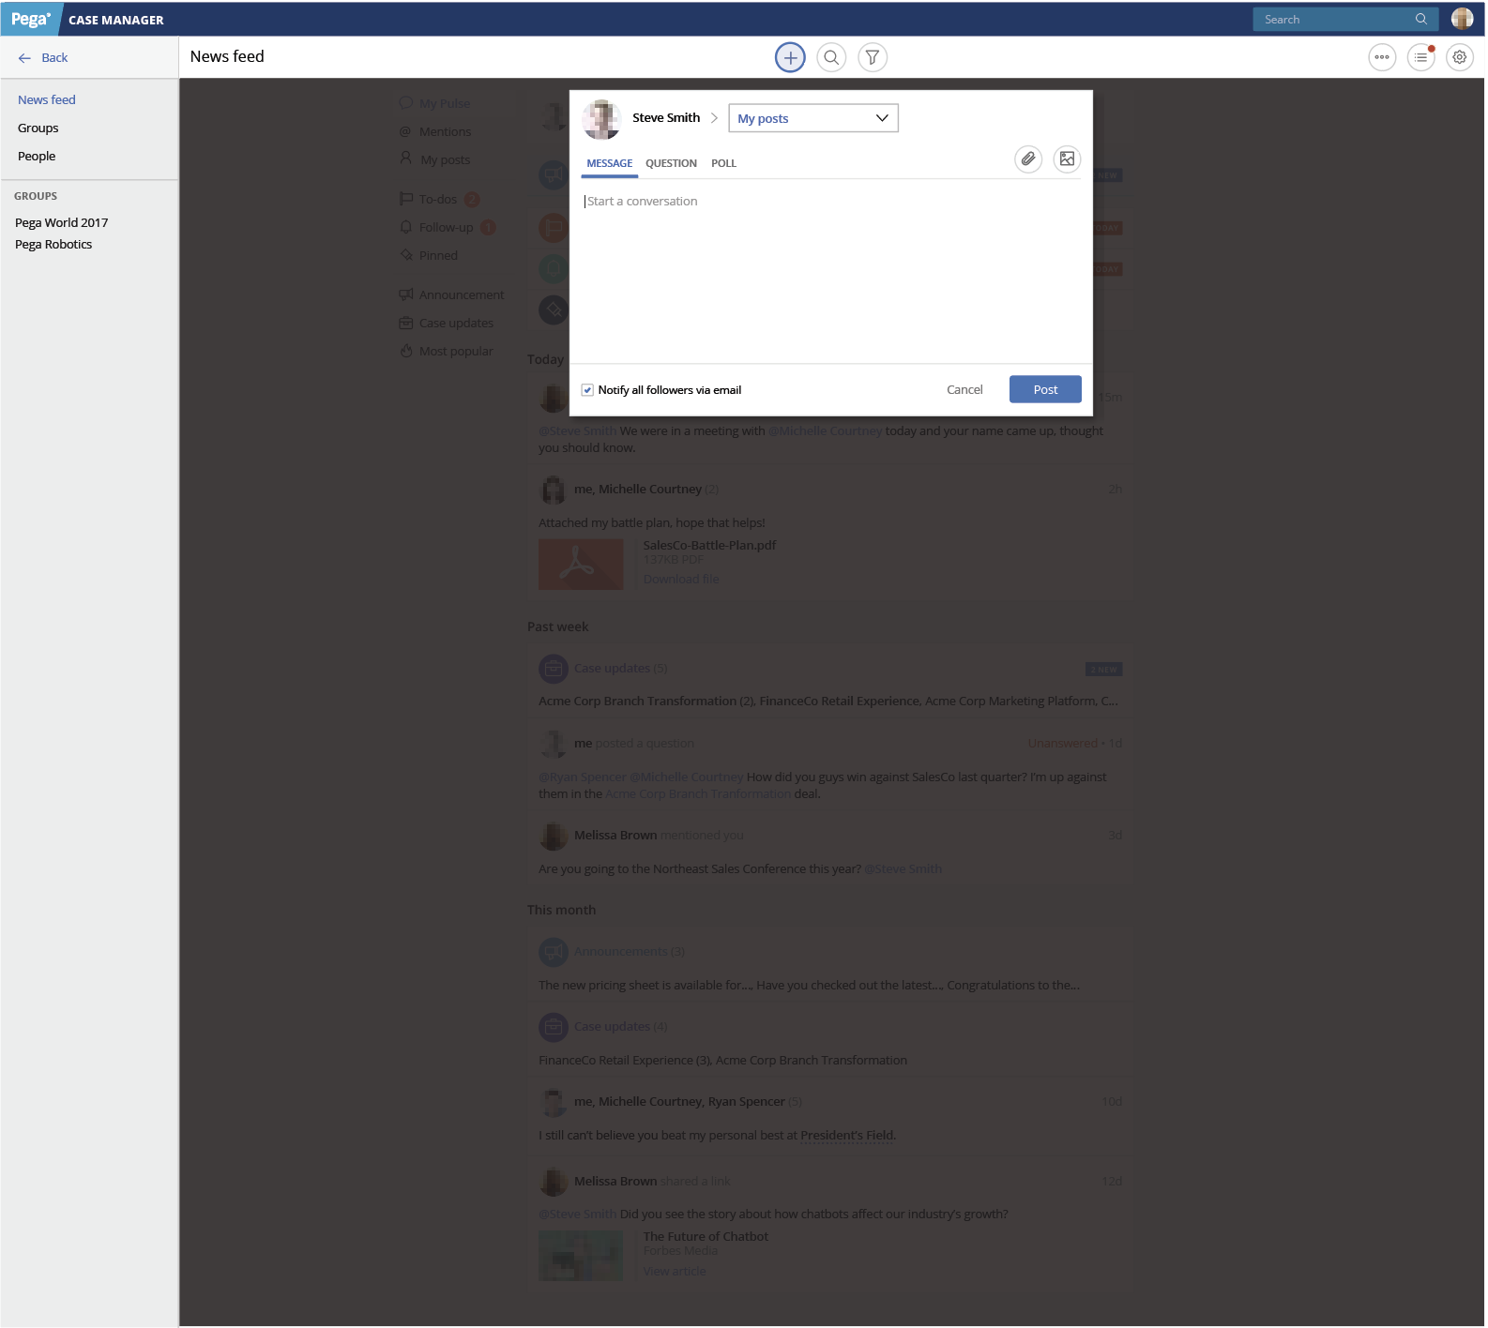Click the Case updates (5) heading
The width and height of the screenshot is (1488, 1328).
tap(620, 669)
